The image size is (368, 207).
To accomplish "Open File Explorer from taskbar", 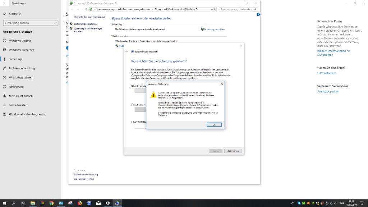I will pos(33,203).
